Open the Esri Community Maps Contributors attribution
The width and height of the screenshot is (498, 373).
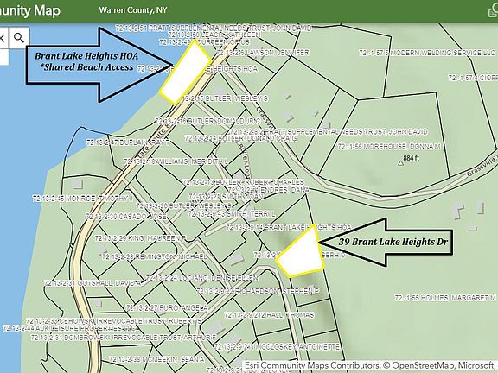tap(312, 365)
